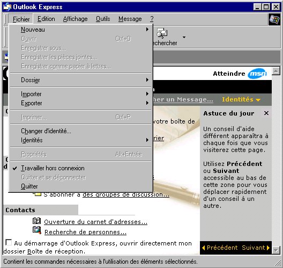Viewport: 283px width, 268px height.
Task: Click the people search icon beside Recherche de personnes
Action: click(37, 230)
